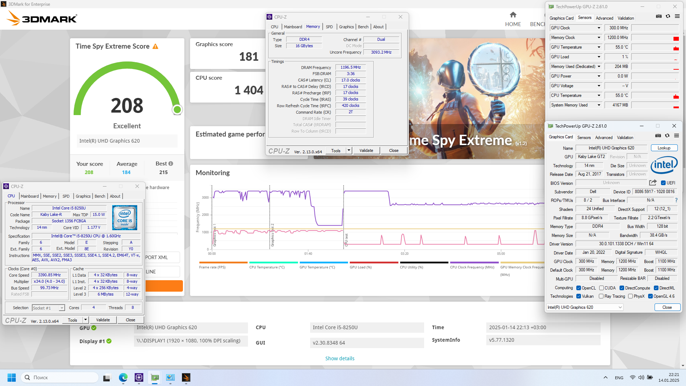The image size is (686, 386).
Task: Click the info icon next to Best
Action: point(171,164)
